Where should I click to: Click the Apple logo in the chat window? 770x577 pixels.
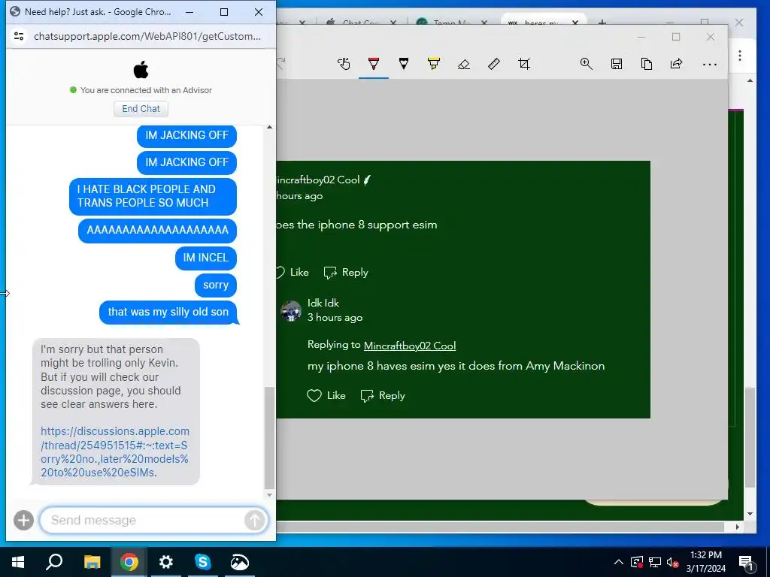click(141, 70)
